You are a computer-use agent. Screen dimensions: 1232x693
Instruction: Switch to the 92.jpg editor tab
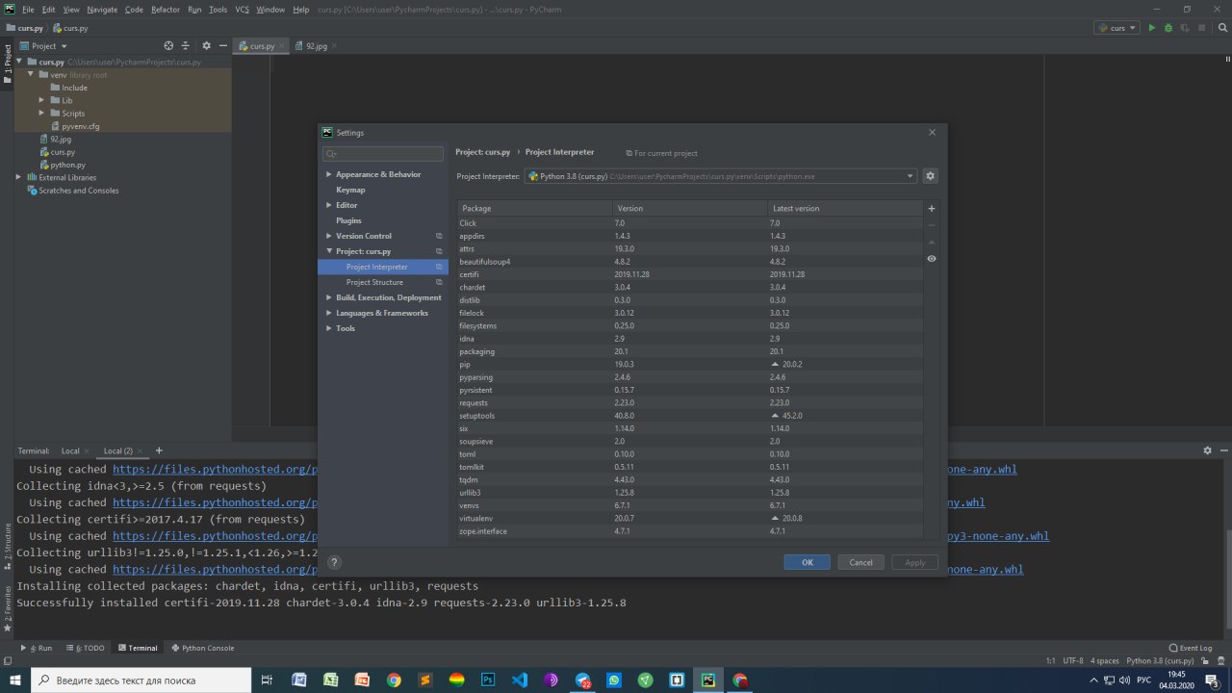317,46
